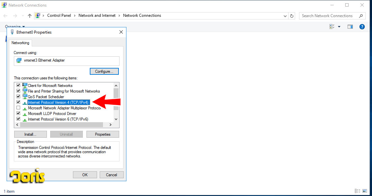
Task: Uncheck Client for Microsoft Networks
Action: 18,85
